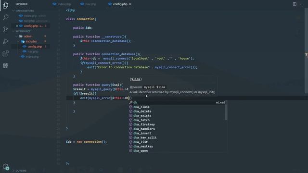Choose the dba_open suggestion
308x173 pixels.
pyautogui.click(x=177, y=150)
